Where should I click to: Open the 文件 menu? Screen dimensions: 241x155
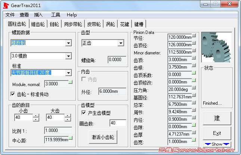point(10,15)
